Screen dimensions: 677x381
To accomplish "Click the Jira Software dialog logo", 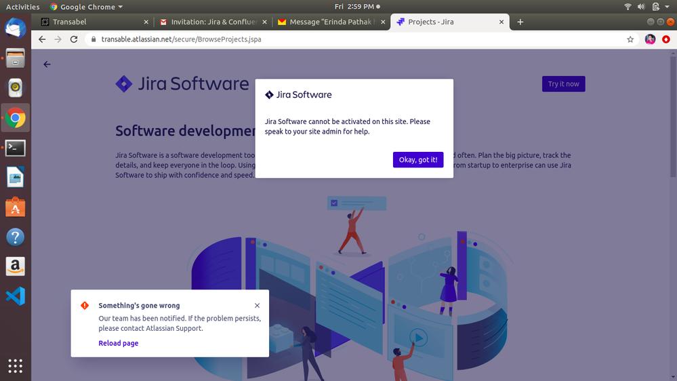I will 298,95.
